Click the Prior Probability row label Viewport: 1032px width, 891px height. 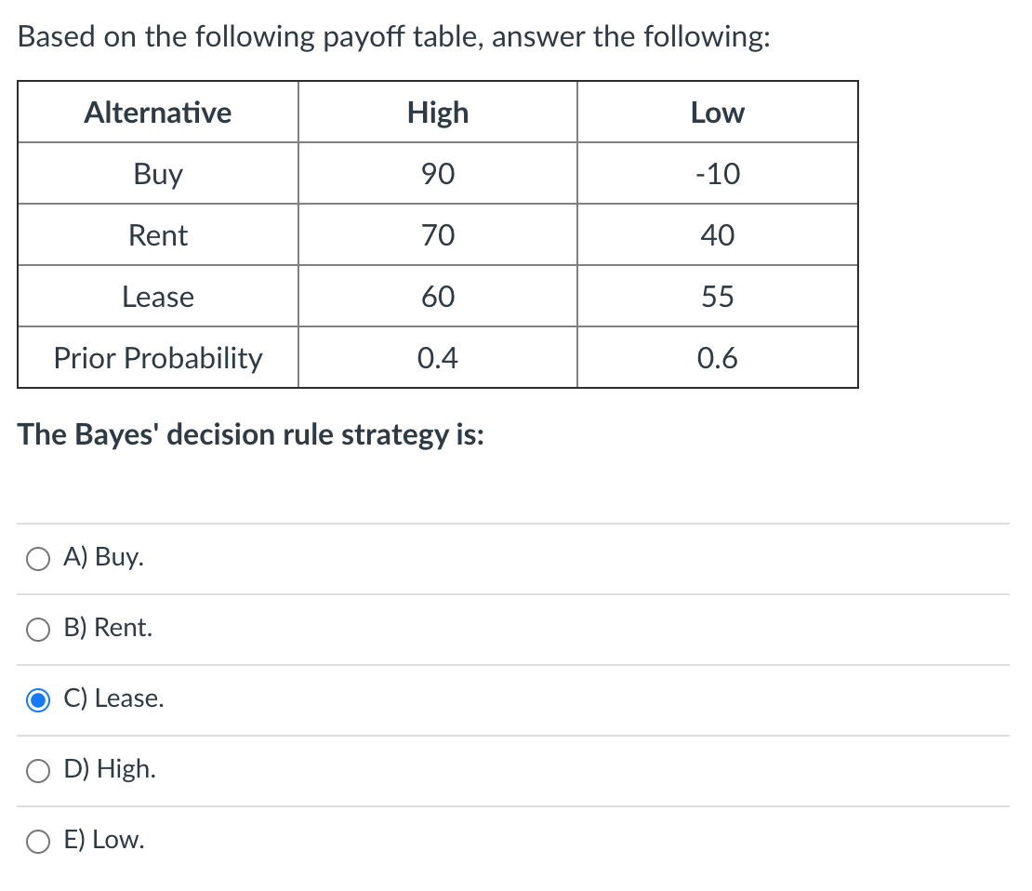157,358
